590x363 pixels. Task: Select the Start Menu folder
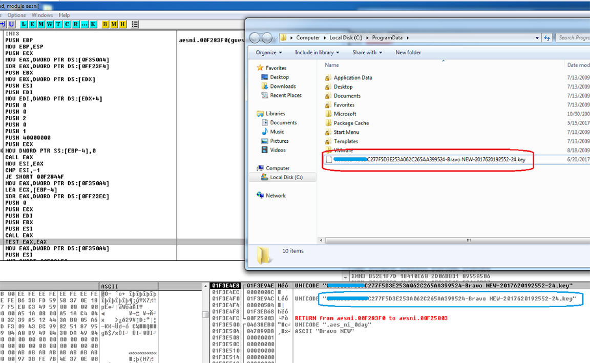(x=346, y=133)
